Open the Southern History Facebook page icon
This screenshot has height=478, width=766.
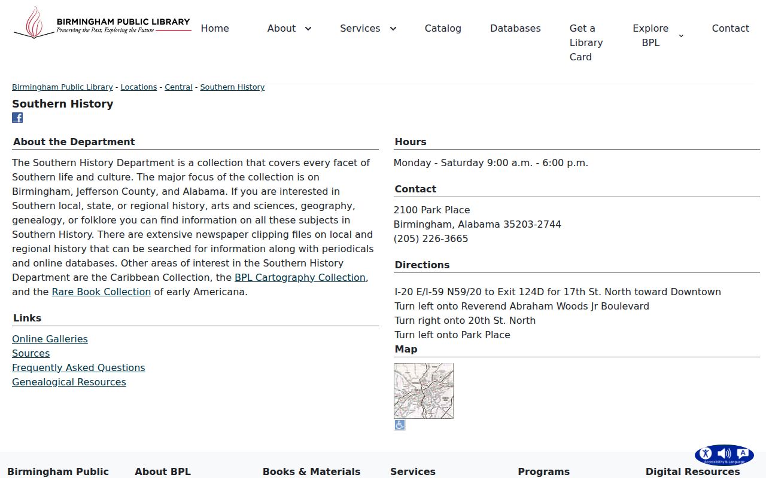(x=17, y=118)
